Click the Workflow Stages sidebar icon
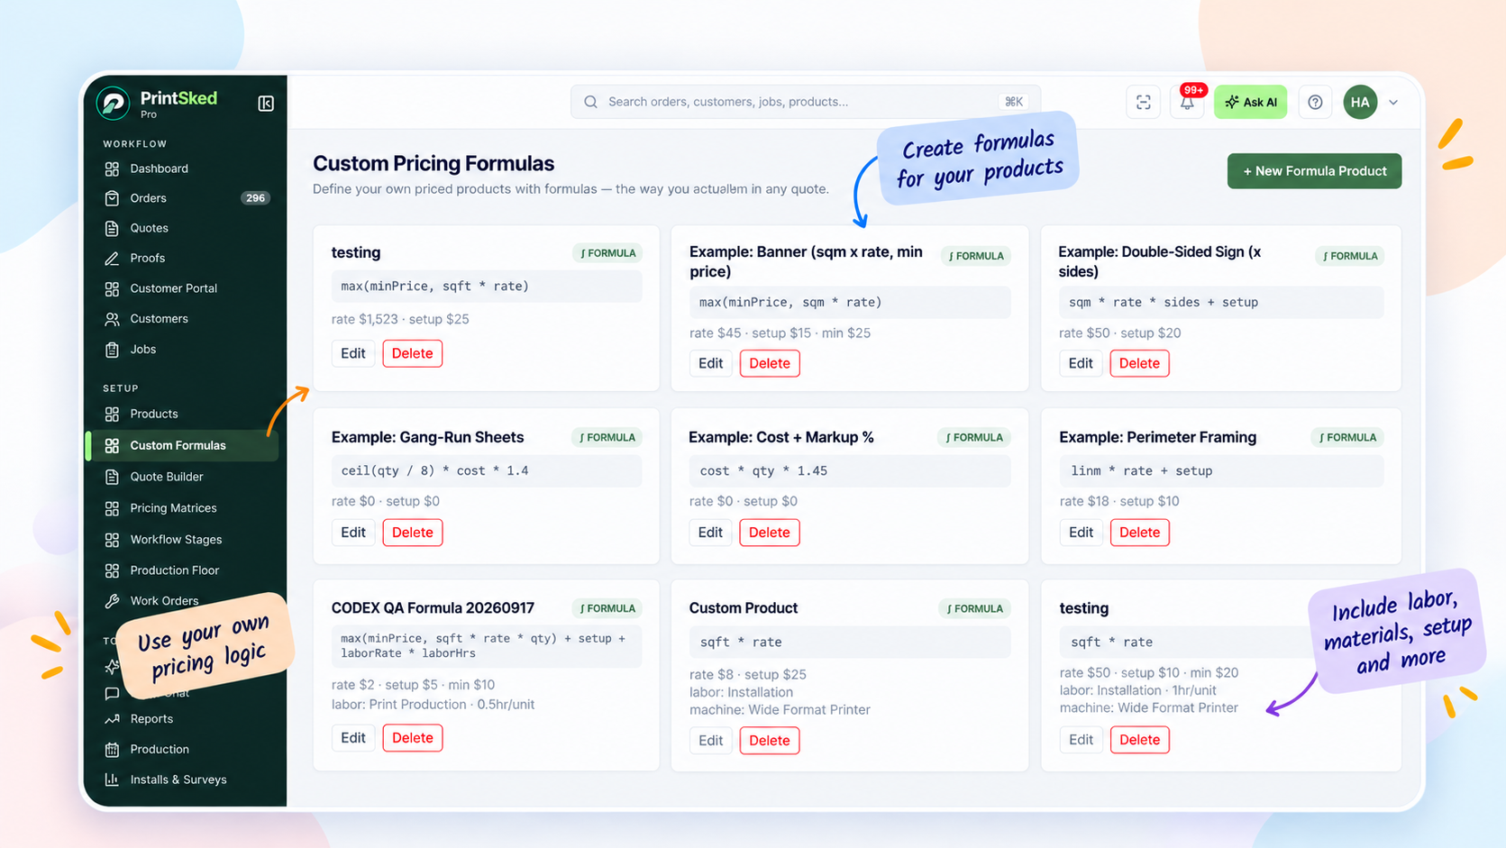 [x=112, y=540]
